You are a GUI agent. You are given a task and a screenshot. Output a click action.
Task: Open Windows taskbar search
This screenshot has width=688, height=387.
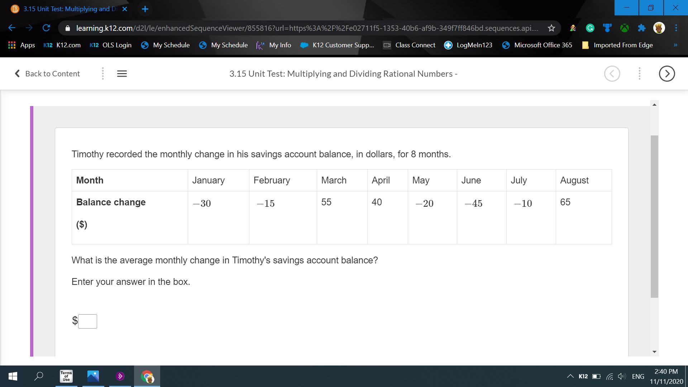pyautogui.click(x=39, y=376)
